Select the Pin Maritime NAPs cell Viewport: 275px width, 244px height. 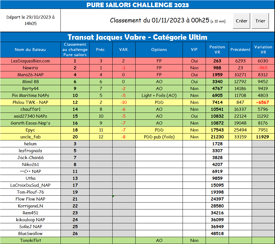(30, 96)
